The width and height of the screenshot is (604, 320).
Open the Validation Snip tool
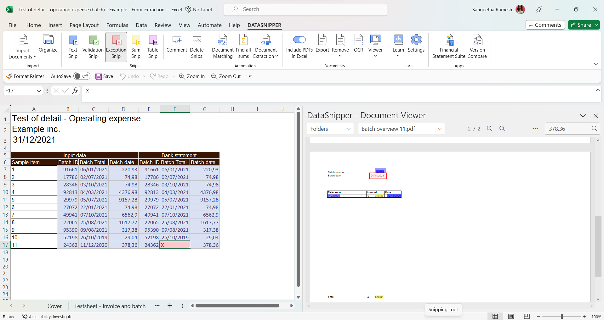(93, 47)
